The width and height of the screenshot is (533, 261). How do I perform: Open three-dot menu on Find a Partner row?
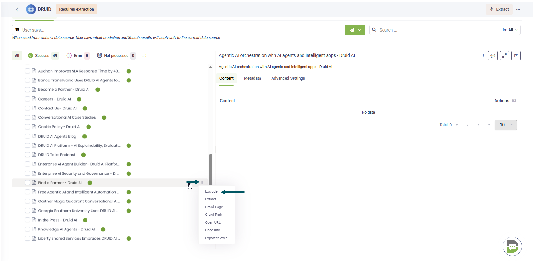(x=202, y=183)
